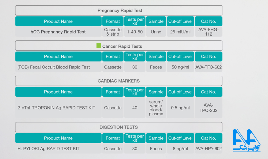The width and height of the screenshot is (268, 159).
Task: Click catalog number AVA-TFO-602
Action: click(x=209, y=67)
